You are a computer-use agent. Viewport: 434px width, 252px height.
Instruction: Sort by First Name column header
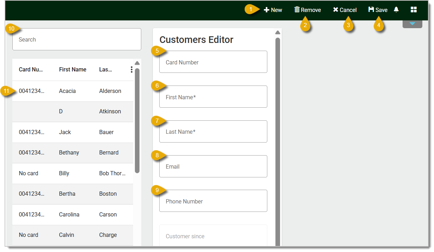click(x=73, y=70)
